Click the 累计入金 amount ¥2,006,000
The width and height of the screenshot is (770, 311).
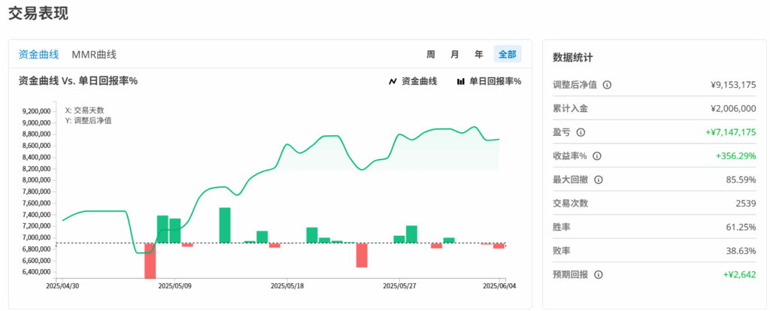733,108
